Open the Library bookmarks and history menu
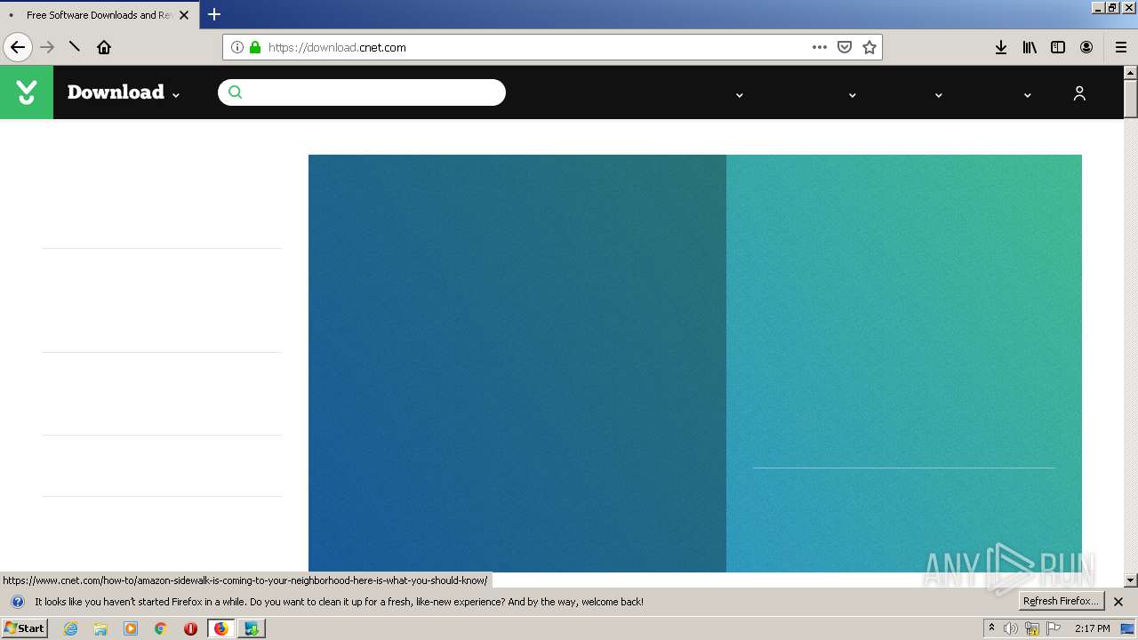1138x640 pixels. [x=1030, y=47]
